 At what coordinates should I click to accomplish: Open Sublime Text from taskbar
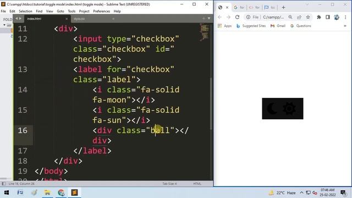[x=75, y=193]
